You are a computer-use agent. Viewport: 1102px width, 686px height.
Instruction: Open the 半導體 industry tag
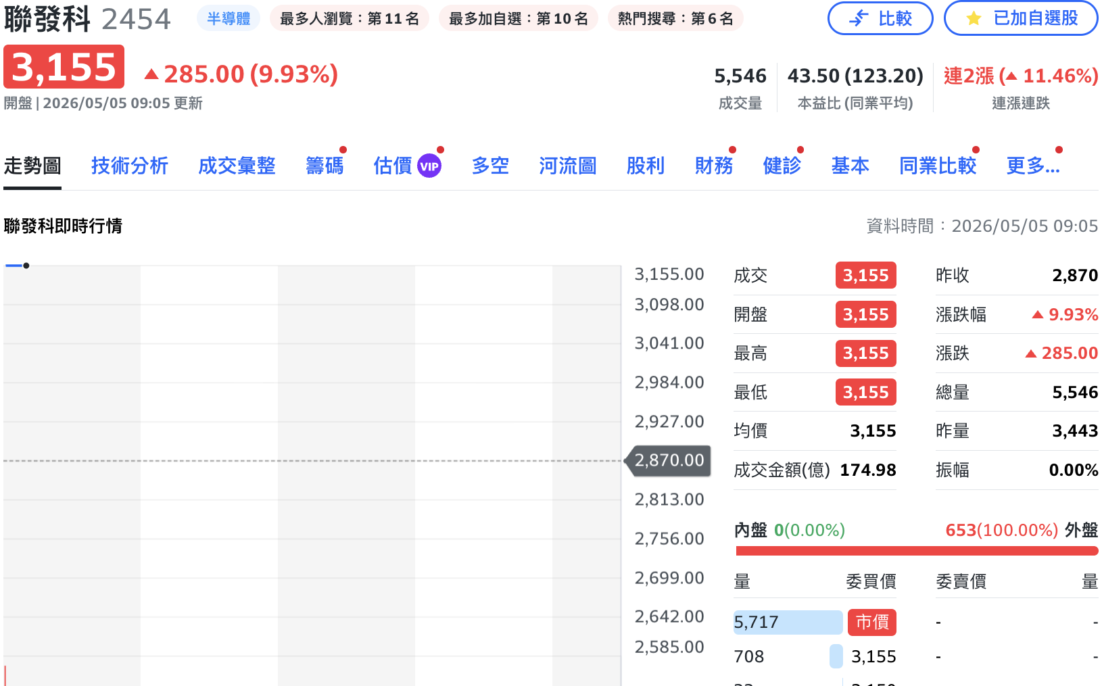pos(229,19)
